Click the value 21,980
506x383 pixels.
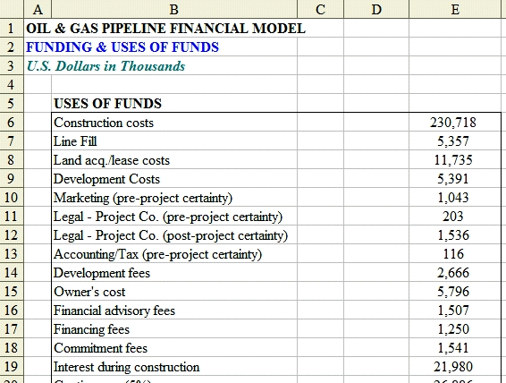point(453,367)
